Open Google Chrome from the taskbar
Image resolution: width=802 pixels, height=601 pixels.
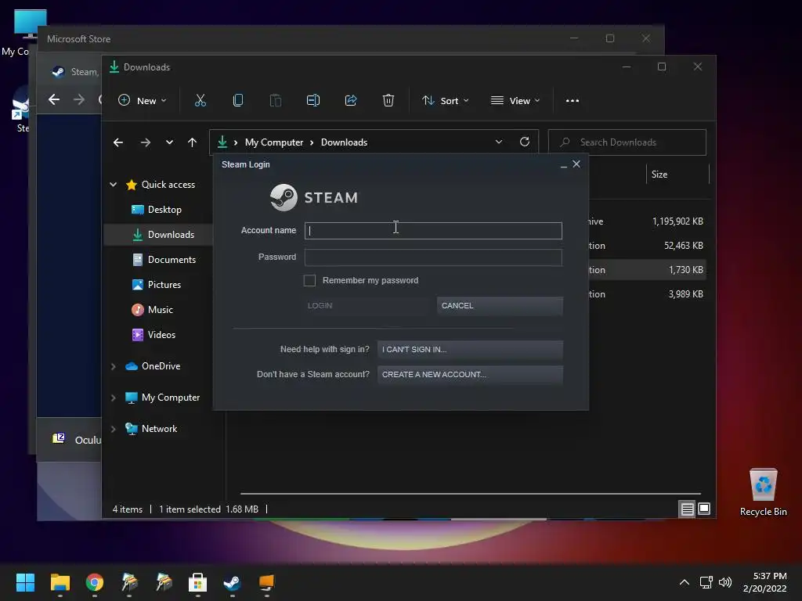click(95, 582)
